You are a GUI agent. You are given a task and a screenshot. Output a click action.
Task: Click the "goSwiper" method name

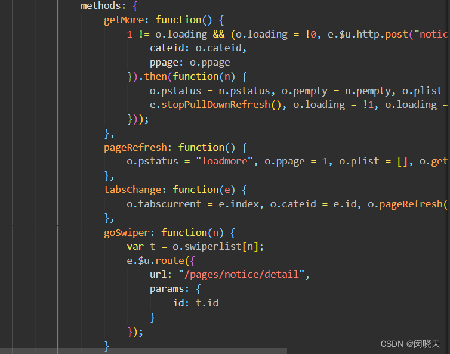(127, 232)
